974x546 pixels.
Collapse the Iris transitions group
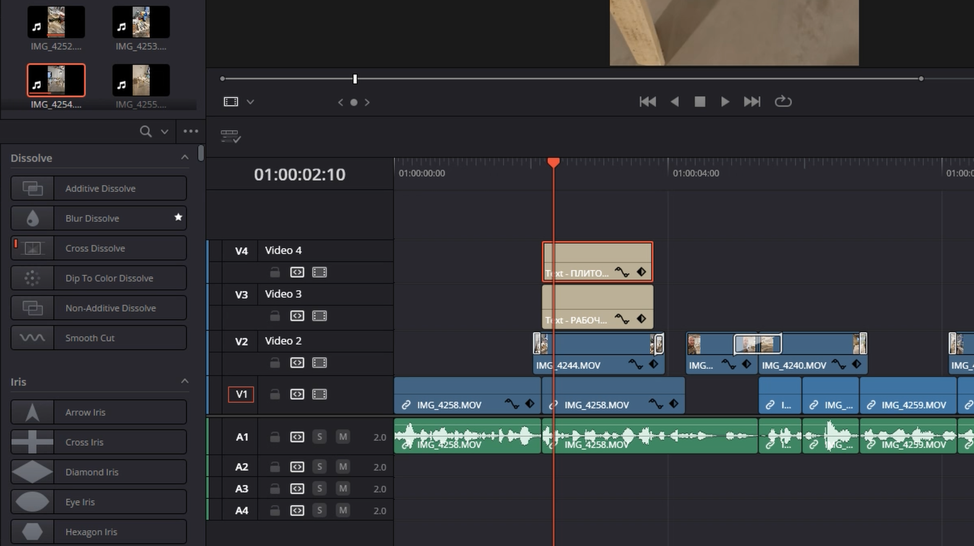pos(185,381)
